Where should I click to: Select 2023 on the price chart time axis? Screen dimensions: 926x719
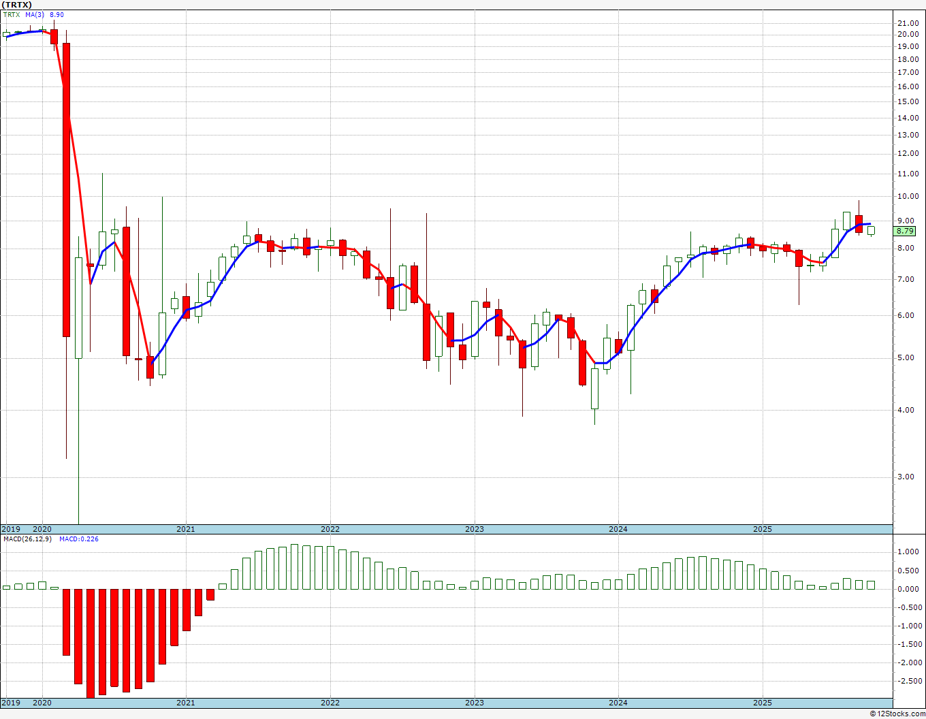(475, 529)
